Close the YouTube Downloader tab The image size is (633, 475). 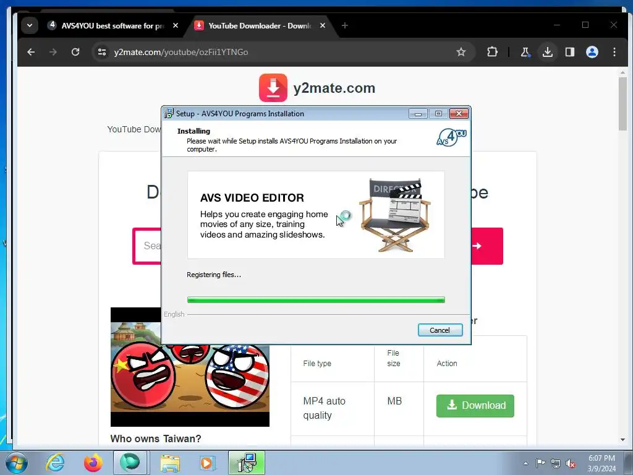(x=323, y=25)
